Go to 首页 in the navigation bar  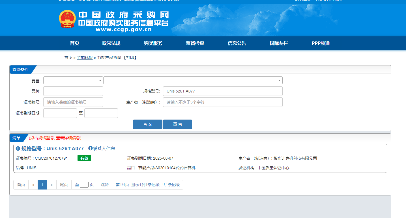[x=75, y=43]
